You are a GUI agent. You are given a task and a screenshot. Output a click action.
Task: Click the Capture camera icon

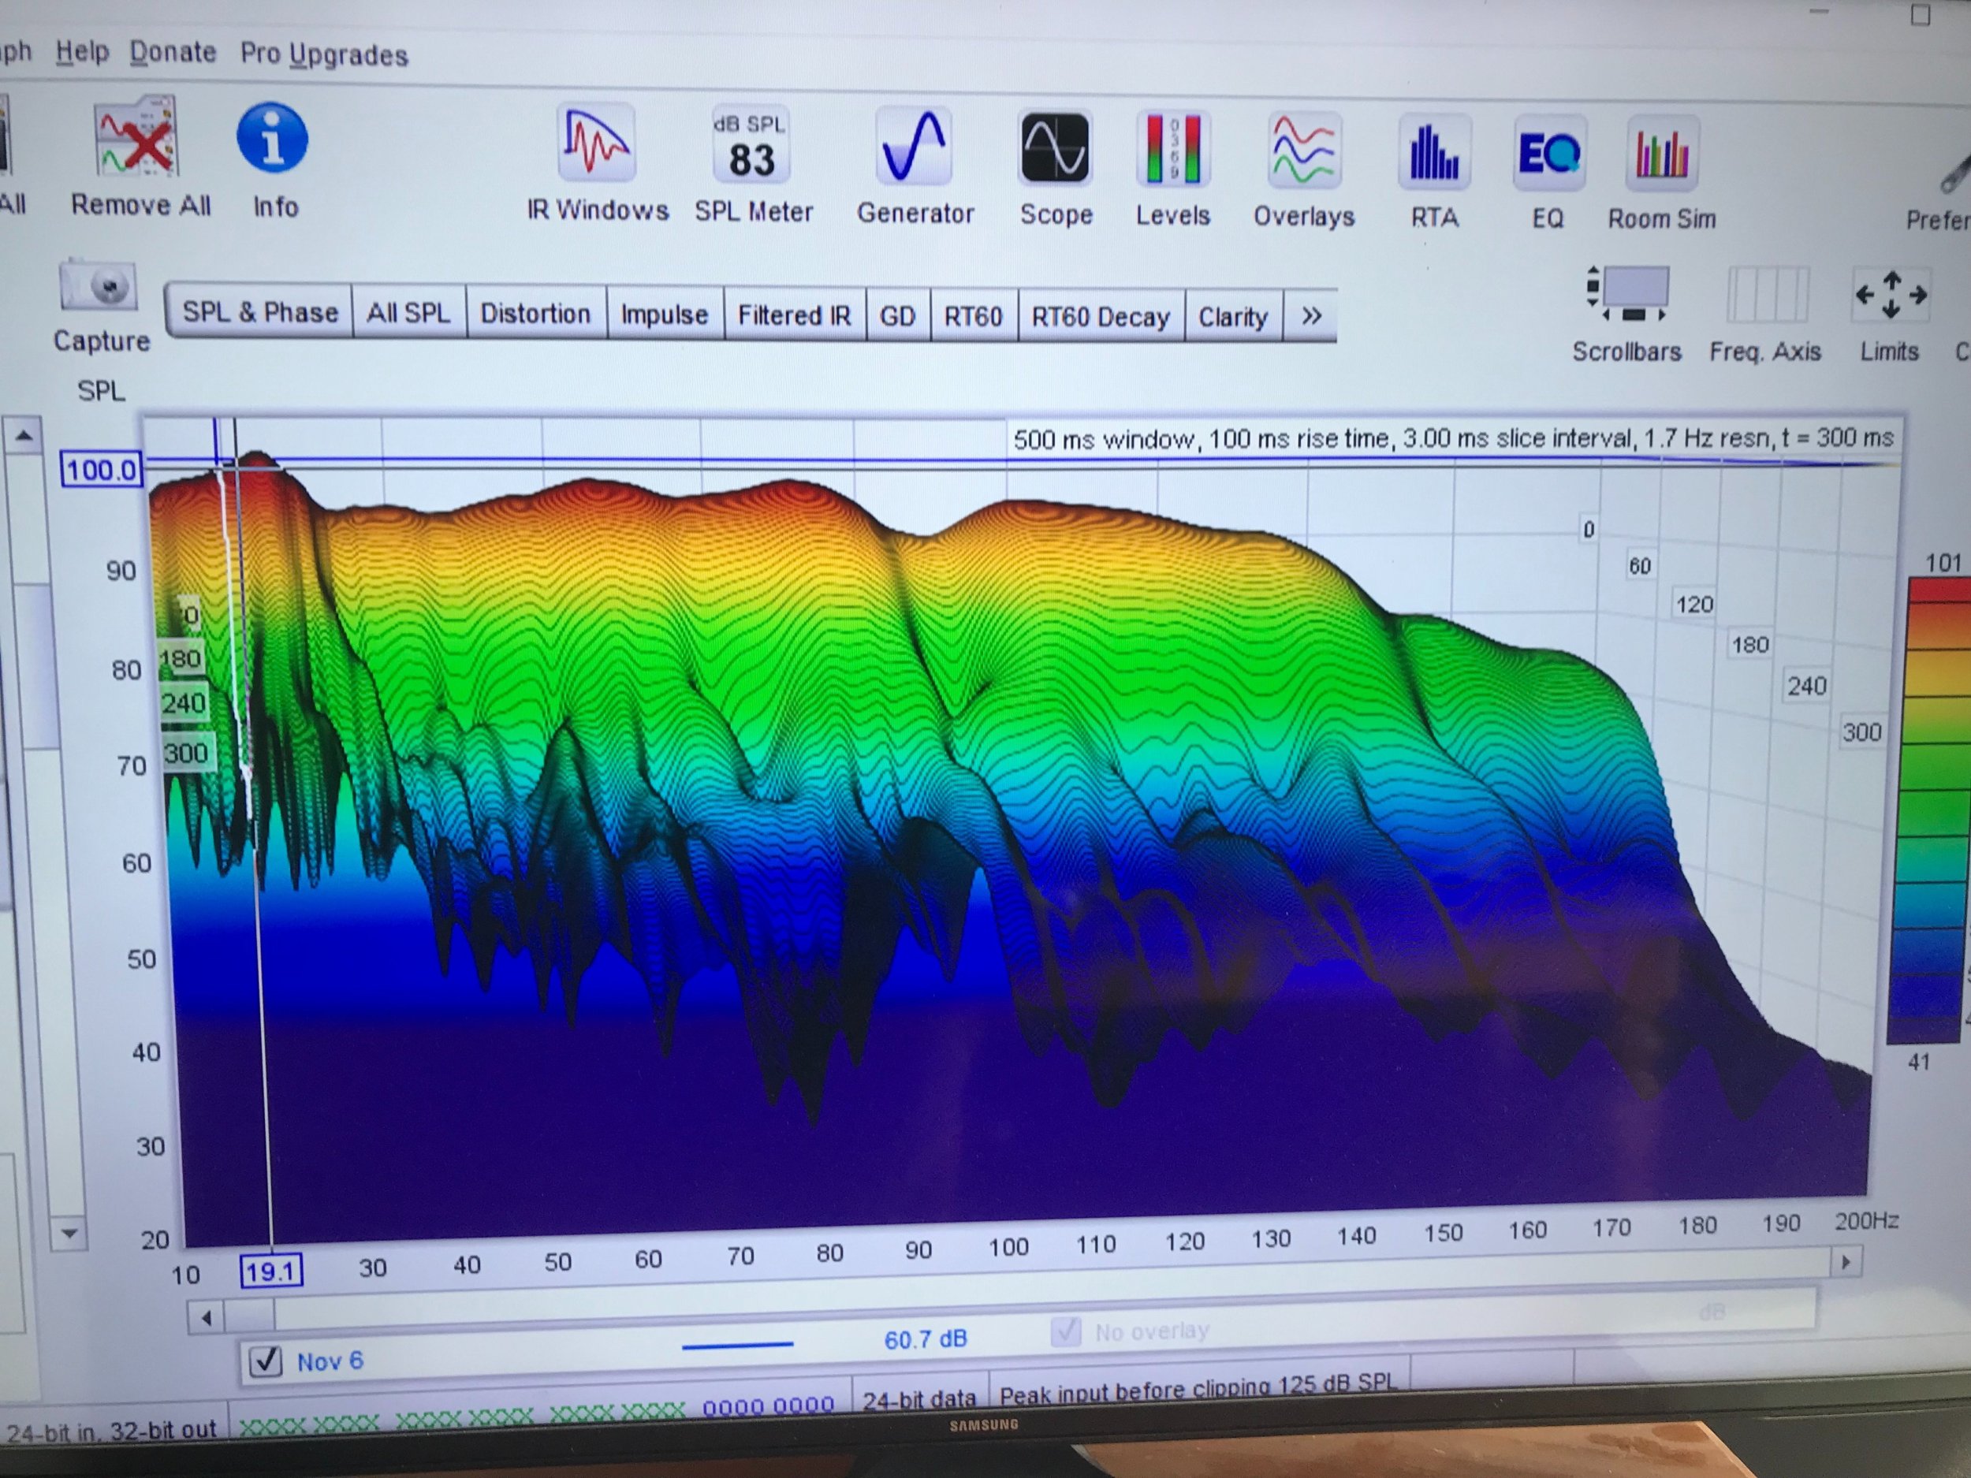tap(98, 287)
